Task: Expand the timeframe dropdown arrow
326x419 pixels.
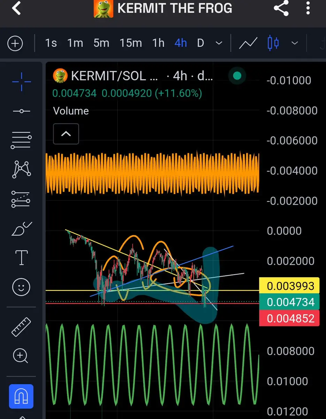Action: click(x=219, y=43)
